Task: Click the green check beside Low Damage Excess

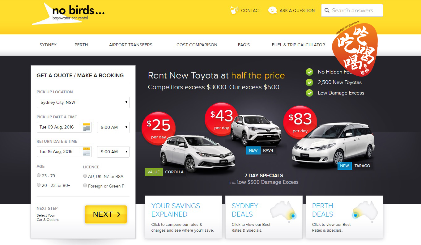Action: tap(309, 93)
